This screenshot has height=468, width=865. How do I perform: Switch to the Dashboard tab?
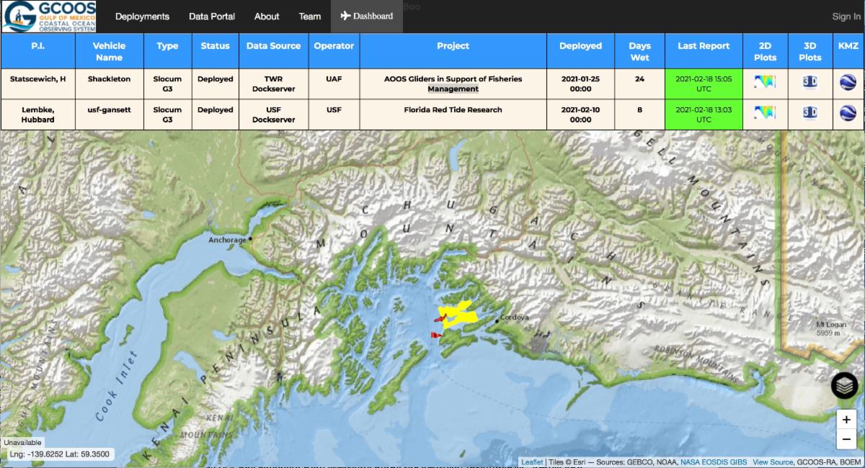coord(367,17)
